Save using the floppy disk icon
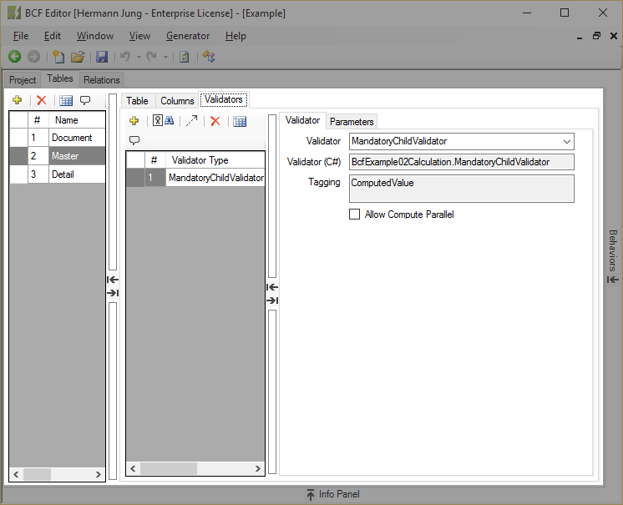 102,57
